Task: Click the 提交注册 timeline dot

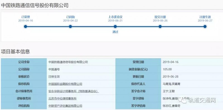Action: click(x=160, y=26)
